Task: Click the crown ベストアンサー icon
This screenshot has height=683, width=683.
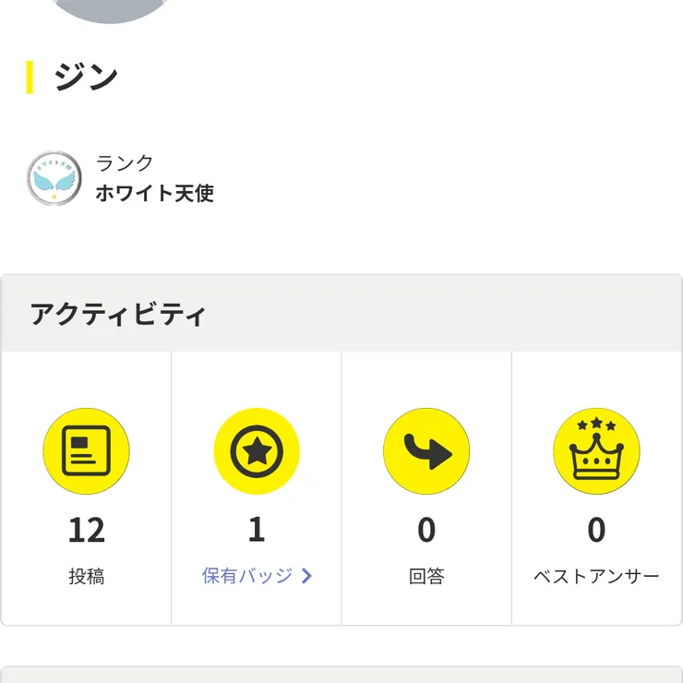Action: tap(596, 450)
